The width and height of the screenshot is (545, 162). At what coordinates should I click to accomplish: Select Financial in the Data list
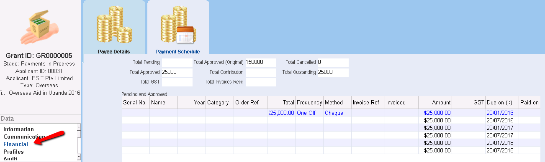(16, 144)
